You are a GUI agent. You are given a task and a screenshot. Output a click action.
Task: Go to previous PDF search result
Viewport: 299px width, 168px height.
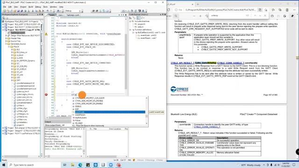[x=255, y=15]
